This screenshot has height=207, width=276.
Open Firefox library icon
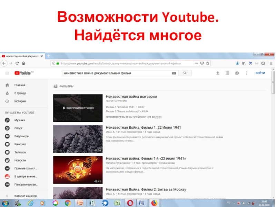[244, 63]
